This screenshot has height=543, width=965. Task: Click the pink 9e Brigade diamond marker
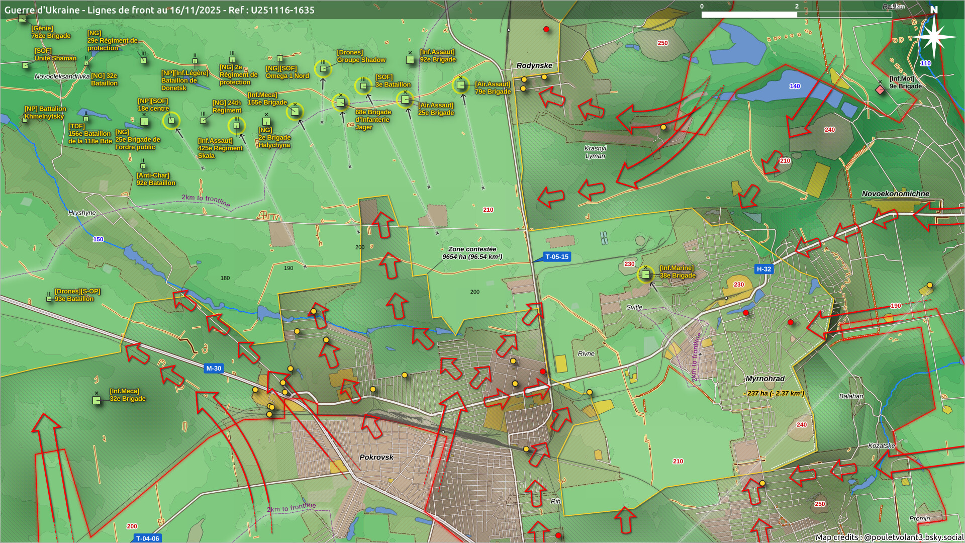[x=880, y=89]
